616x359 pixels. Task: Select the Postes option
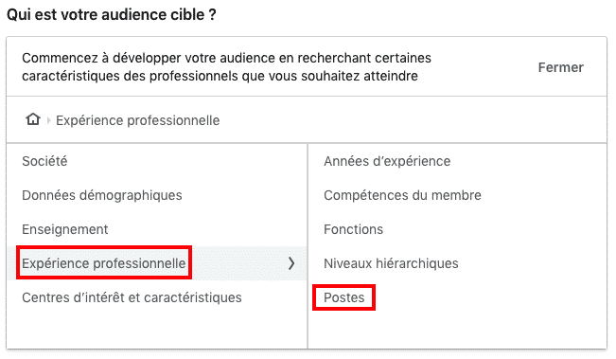click(x=344, y=297)
